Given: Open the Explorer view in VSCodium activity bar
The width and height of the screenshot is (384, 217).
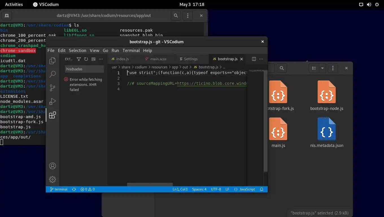Looking at the screenshot, I should pos(53,60).
